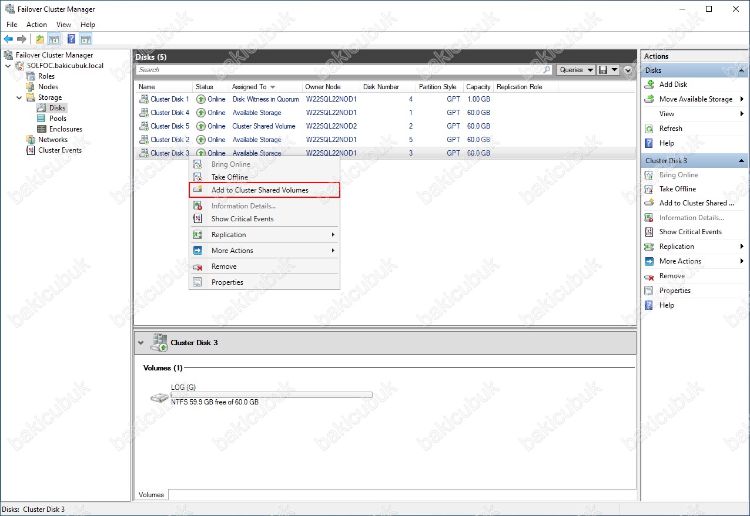Open Cluster Events in the tree
The image size is (750, 516).
tap(60, 150)
